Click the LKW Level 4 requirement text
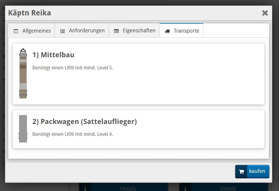The height and width of the screenshot is (191, 279). 73,134
